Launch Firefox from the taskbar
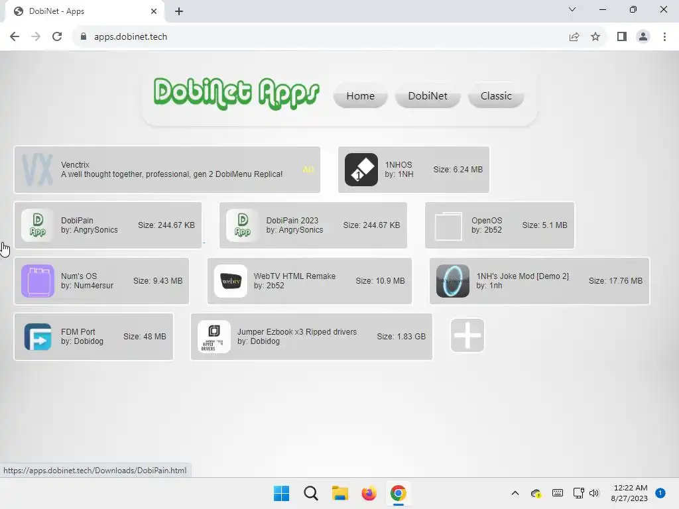679x509 pixels. [x=369, y=493]
